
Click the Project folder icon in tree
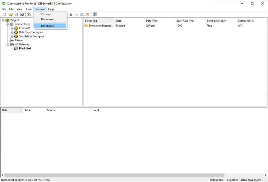7,20
